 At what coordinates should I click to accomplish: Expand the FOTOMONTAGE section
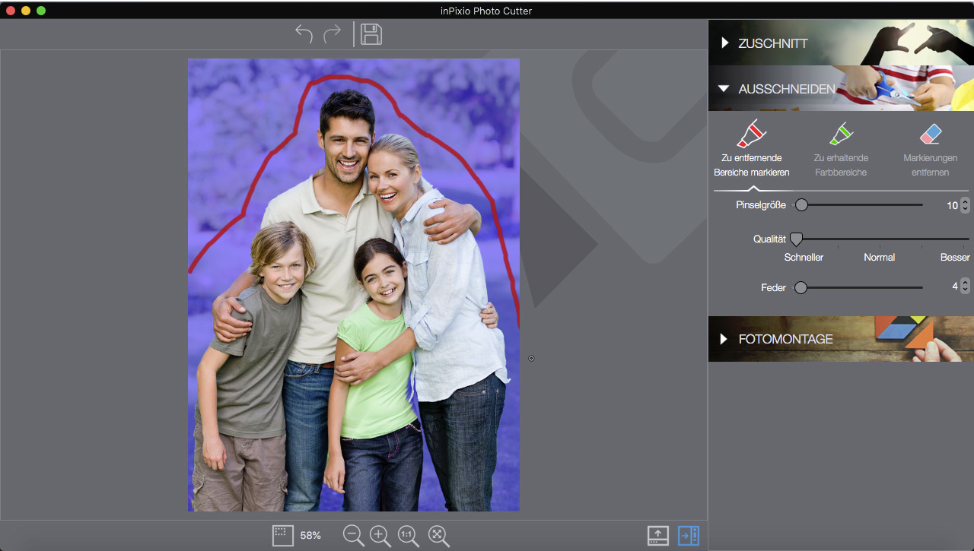[841, 339]
